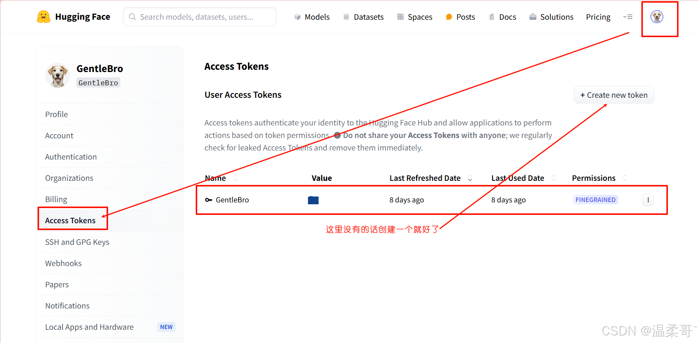This screenshot has width=699, height=343.
Task: Click the GentleBro token name
Action: pyautogui.click(x=232, y=200)
